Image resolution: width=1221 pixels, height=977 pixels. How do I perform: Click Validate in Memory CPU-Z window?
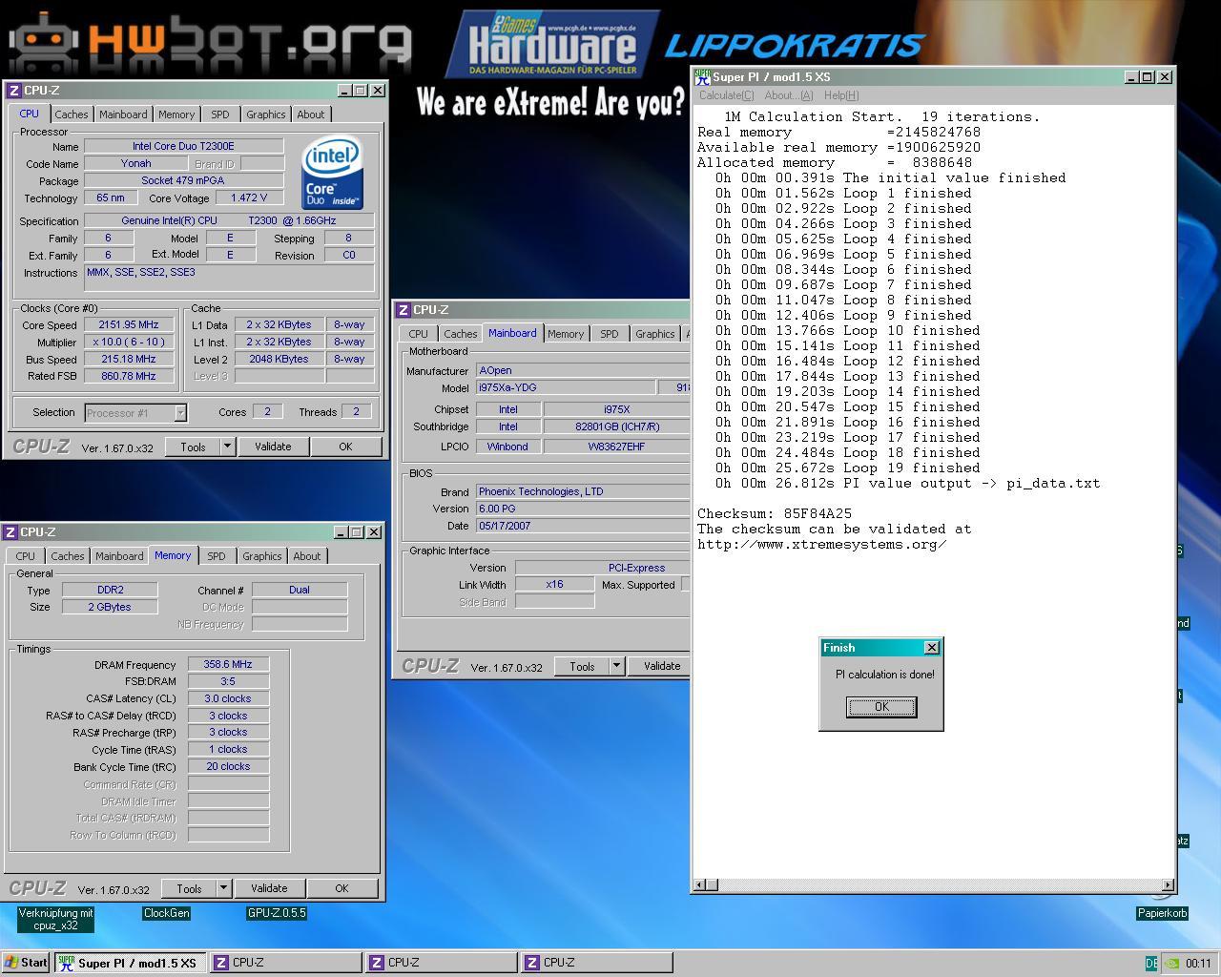(x=269, y=888)
